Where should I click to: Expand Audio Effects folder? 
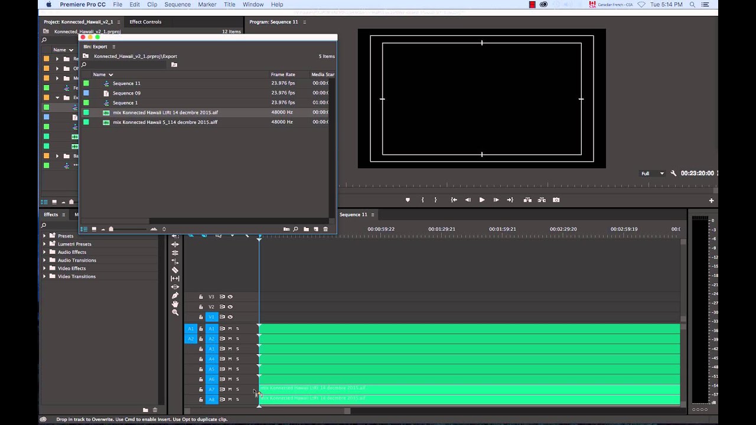pos(44,252)
